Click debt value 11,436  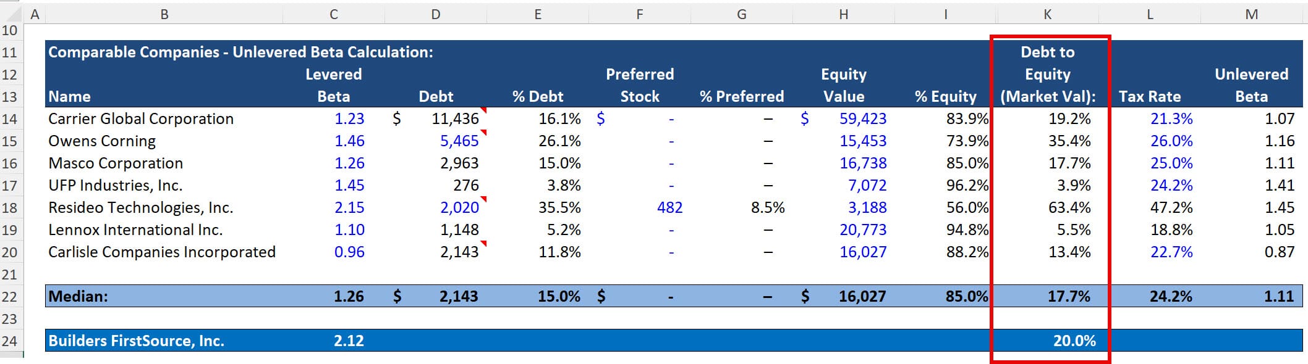tap(455, 118)
